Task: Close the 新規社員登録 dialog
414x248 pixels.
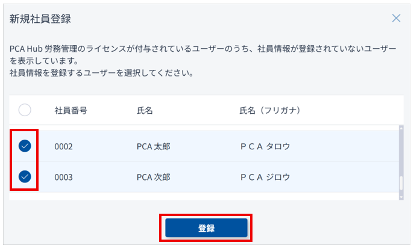Action: pyautogui.click(x=396, y=18)
